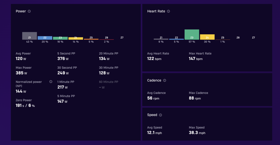Click the 5 Second PP 376 W value
Image resolution: width=280 pixels, height=145 pixels.
(63, 59)
